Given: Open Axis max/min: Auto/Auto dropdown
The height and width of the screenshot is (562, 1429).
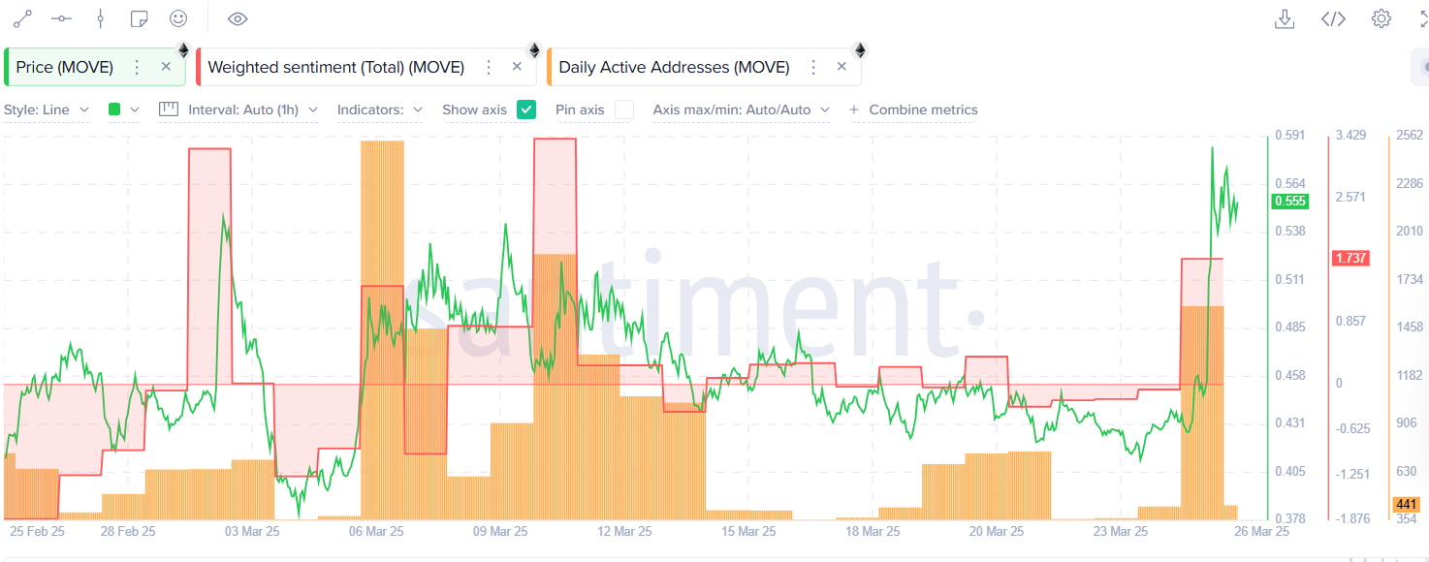Looking at the screenshot, I should pyautogui.click(x=742, y=109).
